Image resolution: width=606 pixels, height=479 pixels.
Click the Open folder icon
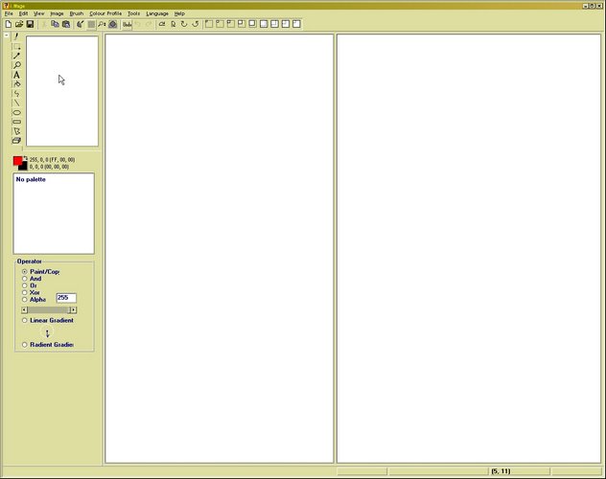click(19, 24)
